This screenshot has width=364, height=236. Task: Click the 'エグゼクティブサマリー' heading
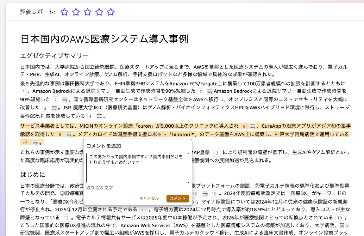55,56
